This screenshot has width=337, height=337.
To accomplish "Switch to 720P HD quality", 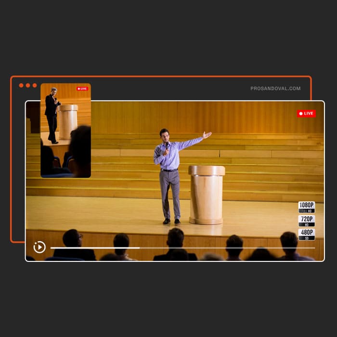I will (x=306, y=220).
